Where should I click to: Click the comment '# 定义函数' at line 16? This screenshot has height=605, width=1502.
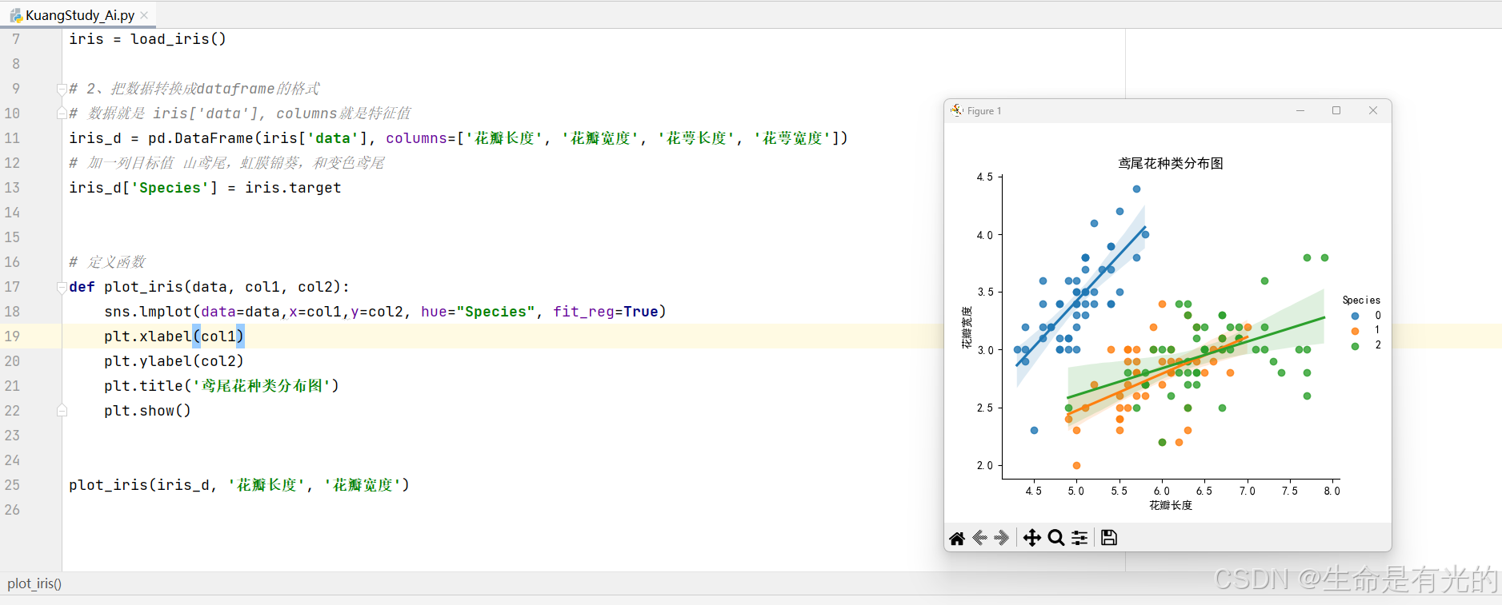[x=107, y=262]
